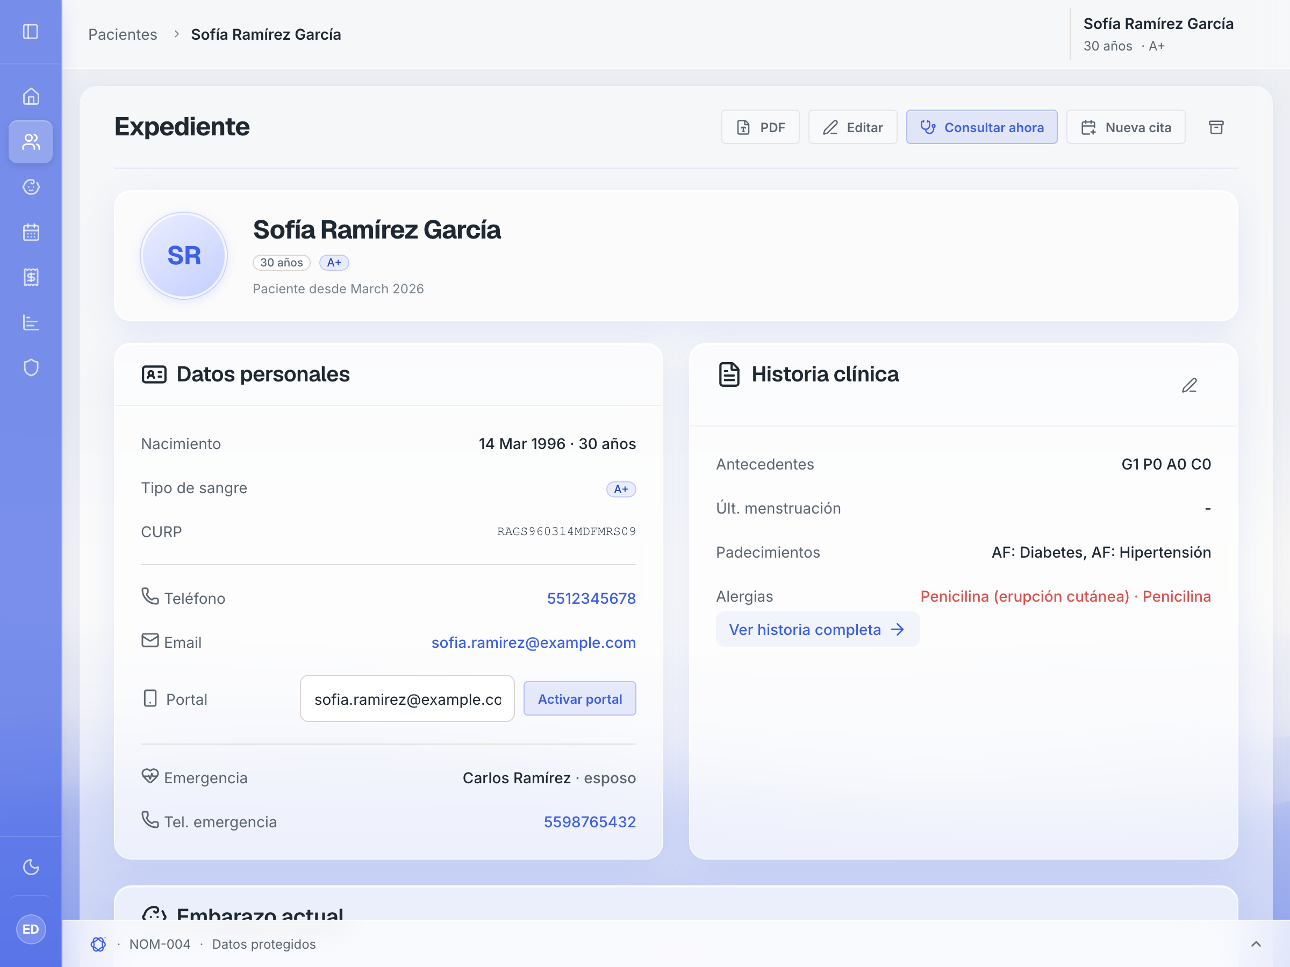
Task: Open the Home dashboard icon
Action: (x=31, y=96)
